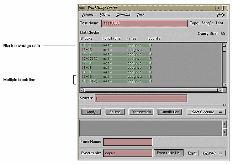
Task: Open the Help menu
Action: click(221, 15)
